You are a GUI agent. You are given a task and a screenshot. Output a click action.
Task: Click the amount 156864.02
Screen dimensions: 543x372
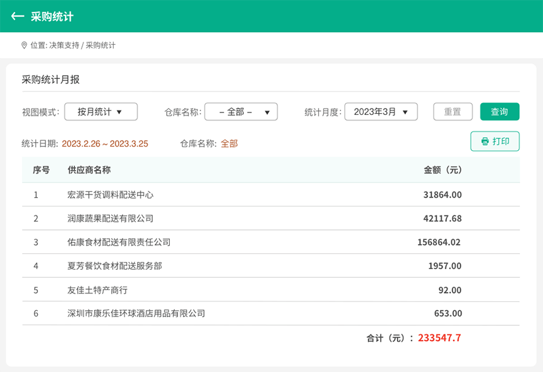point(439,242)
